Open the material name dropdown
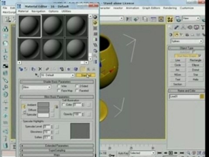 click(72, 75)
